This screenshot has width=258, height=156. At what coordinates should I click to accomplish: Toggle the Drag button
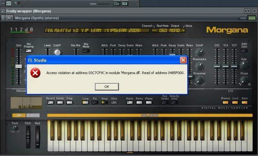69,102
